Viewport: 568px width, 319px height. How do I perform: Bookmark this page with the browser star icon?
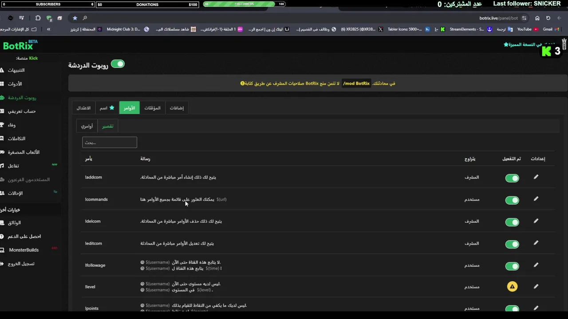pos(75,18)
